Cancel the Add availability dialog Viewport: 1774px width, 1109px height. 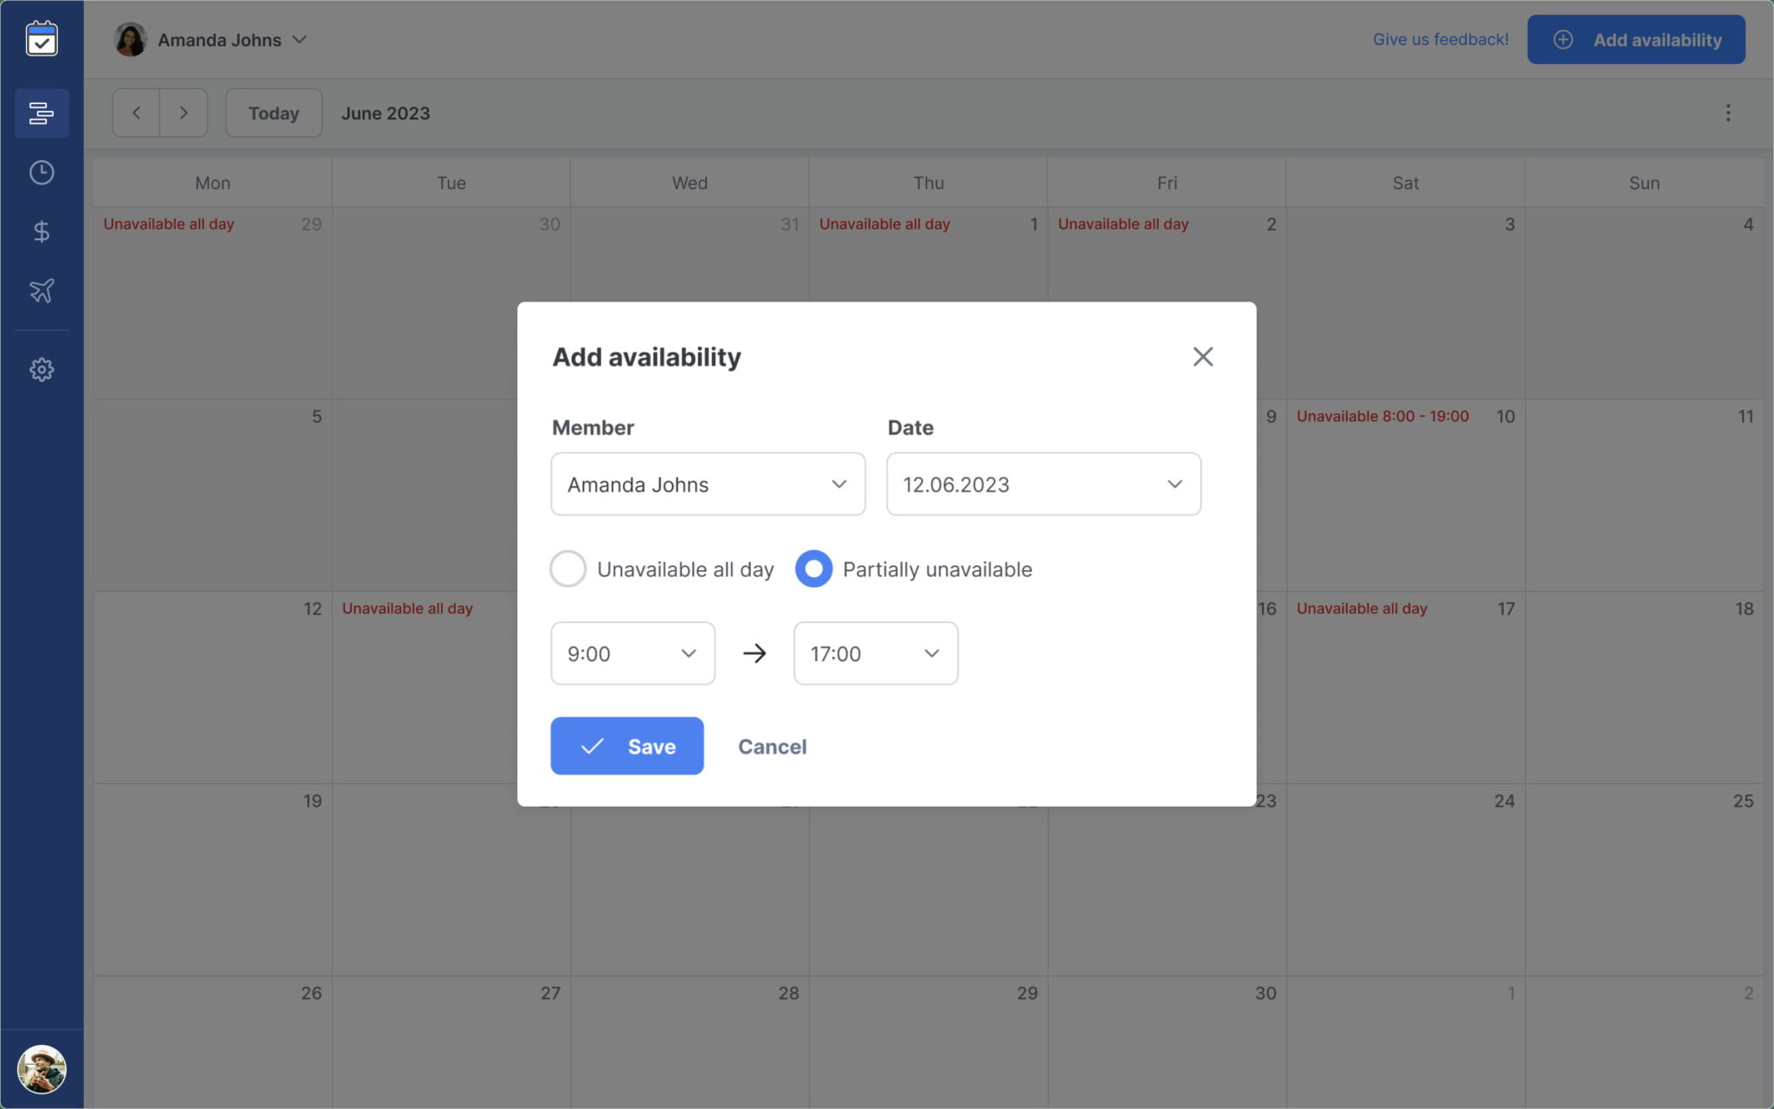point(772,747)
